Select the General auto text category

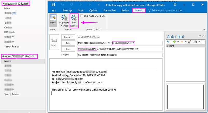(x=185, y=46)
